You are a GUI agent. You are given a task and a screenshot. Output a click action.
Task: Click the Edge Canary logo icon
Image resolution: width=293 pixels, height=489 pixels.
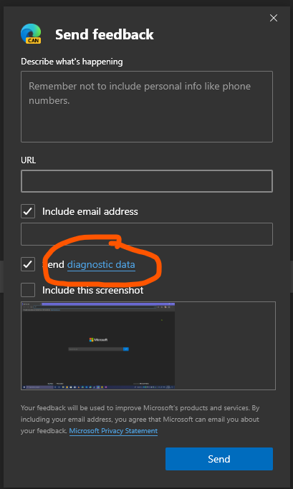(x=31, y=34)
